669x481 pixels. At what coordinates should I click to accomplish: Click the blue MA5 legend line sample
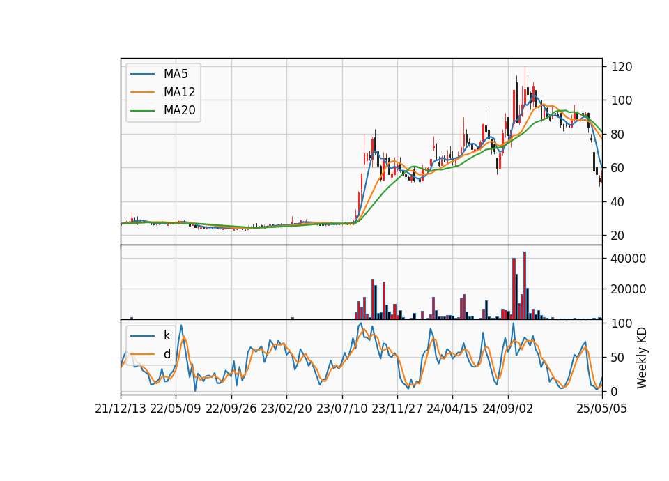tap(142, 74)
